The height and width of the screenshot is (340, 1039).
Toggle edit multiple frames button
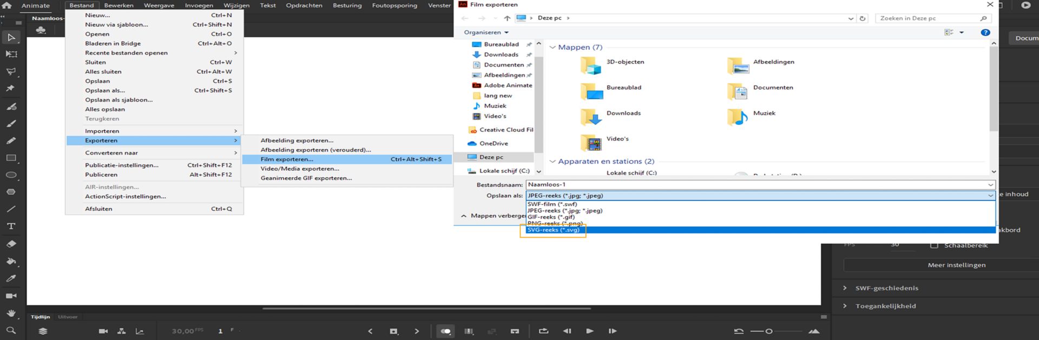click(469, 331)
